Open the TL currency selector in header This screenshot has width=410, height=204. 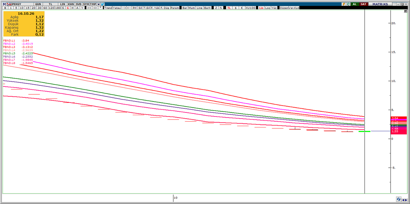pos(50,4)
